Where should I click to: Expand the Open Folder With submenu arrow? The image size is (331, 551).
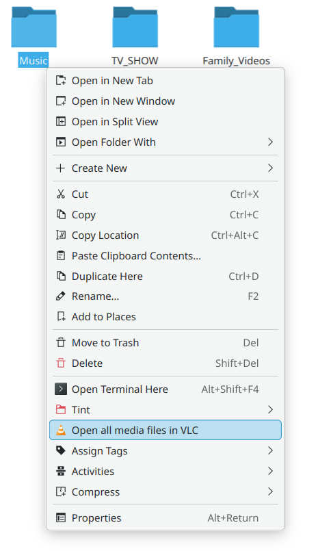tap(270, 142)
